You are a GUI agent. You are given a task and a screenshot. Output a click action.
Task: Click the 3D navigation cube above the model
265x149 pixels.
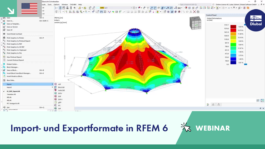pos(196,22)
